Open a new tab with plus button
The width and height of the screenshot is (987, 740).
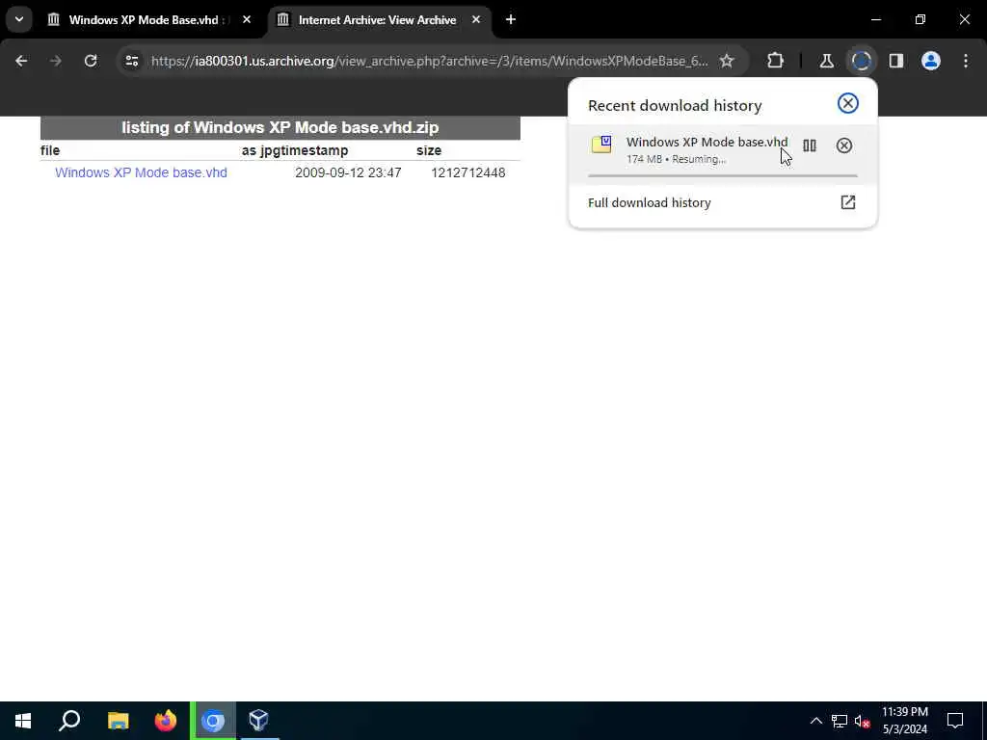click(511, 19)
